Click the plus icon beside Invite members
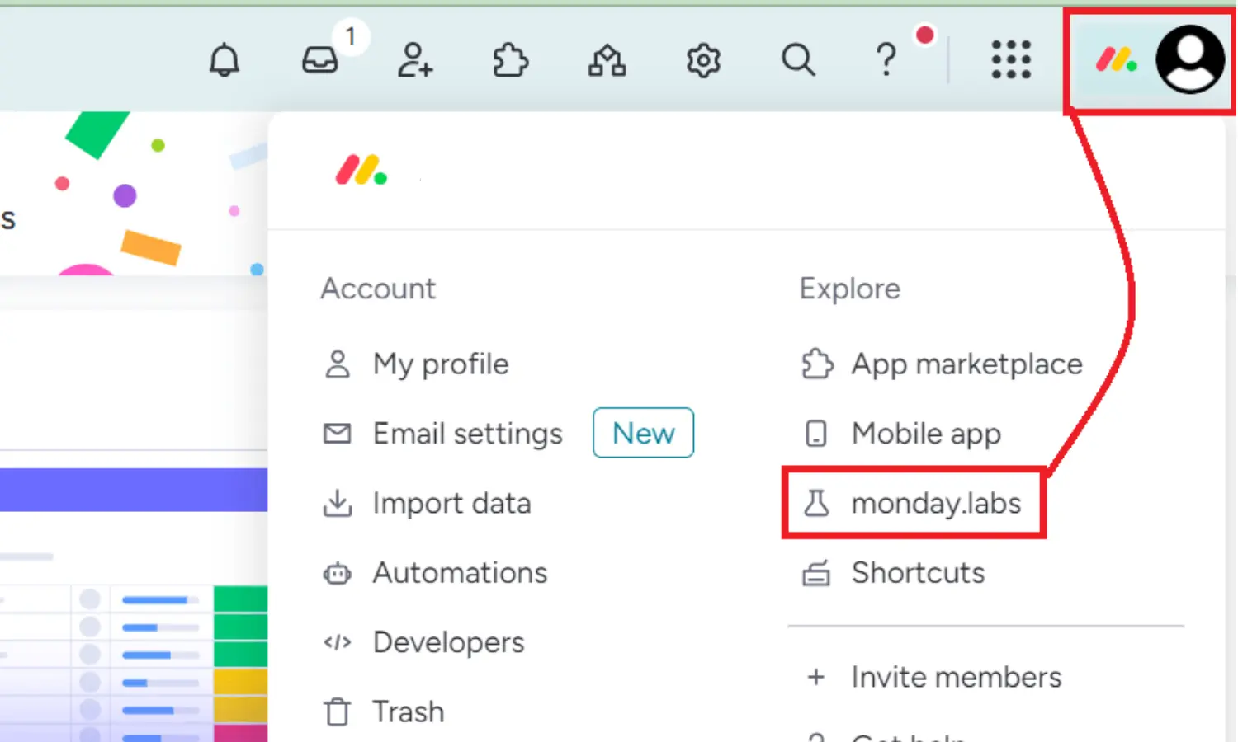The width and height of the screenshot is (1238, 742). pos(816,677)
